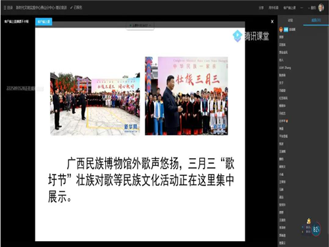This screenshot has height=247, width=329.
Task: Click the blue button above the slide
Action: click(43, 22)
